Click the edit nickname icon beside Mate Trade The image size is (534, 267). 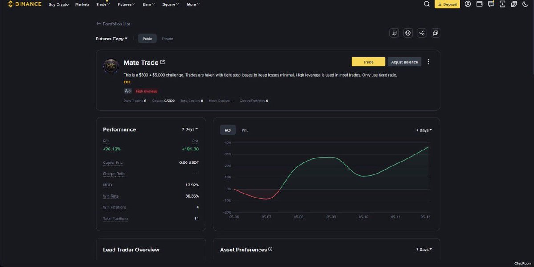click(162, 62)
